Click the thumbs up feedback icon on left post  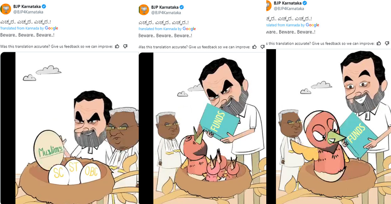pyautogui.click(x=117, y=46)
